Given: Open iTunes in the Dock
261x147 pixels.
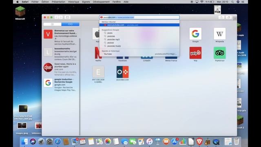Looking at the screenshot, I should pos(149,142).
